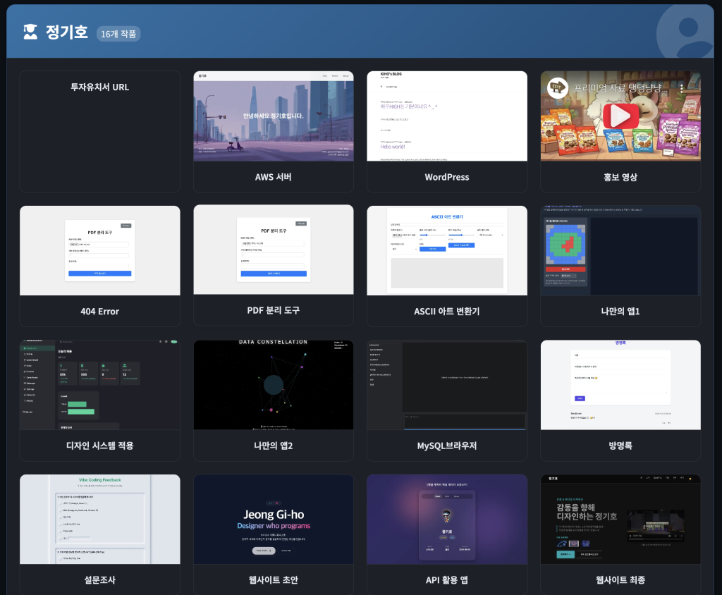Open the MySQL브라우저 project thumbnail
This screenshot has width=722, height=595.
(x=447, y=385)
